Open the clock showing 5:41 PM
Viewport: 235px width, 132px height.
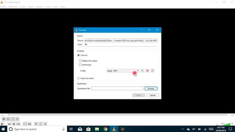(x=221, y=129)
